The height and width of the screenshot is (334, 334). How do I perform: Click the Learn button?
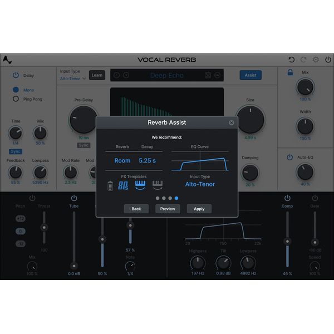pyautogui.click(x=97, y=75)
